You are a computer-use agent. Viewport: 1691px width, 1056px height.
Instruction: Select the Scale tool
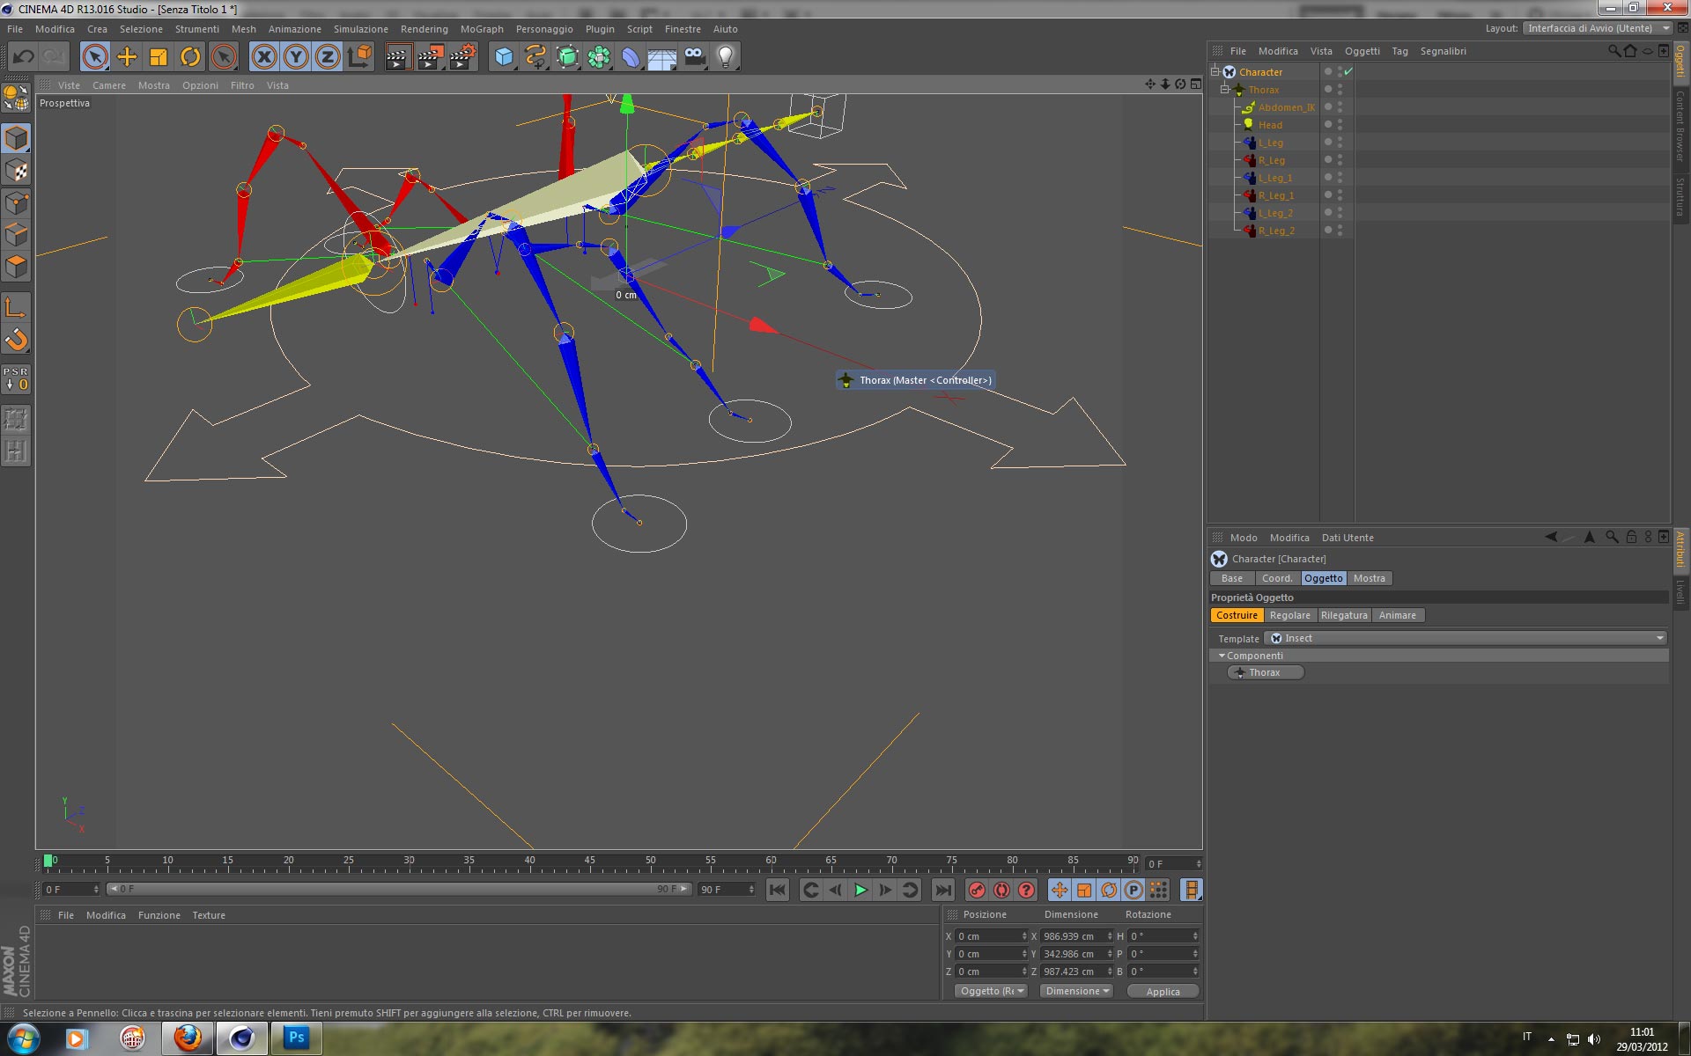coord(159,57)
